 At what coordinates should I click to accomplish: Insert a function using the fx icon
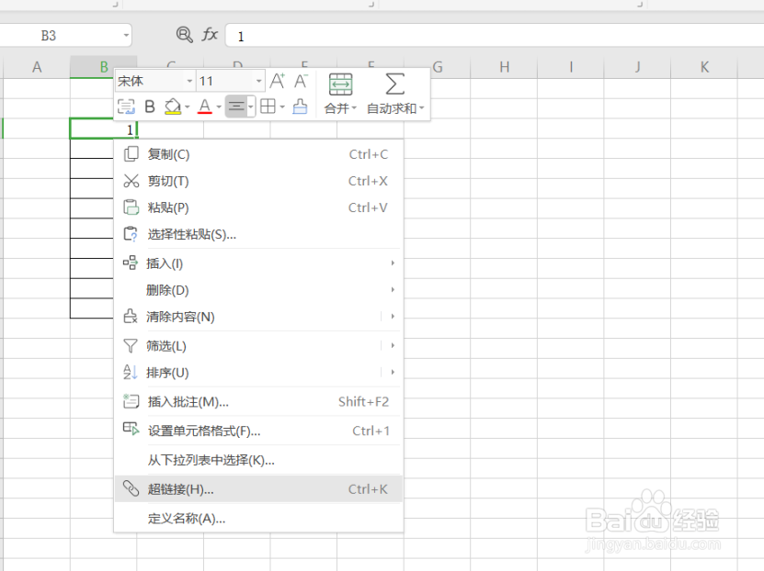[x=210, y=35]
